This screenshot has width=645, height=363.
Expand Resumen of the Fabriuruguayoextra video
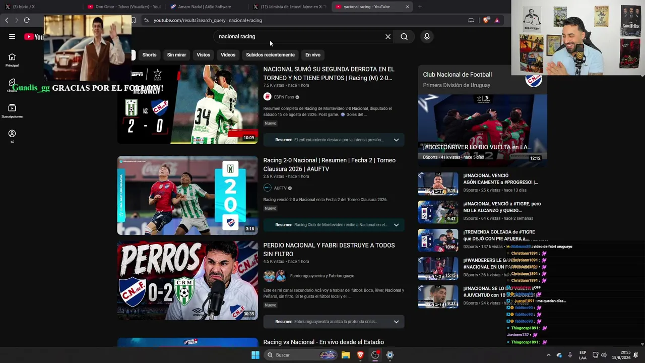(x=396, y=322)
